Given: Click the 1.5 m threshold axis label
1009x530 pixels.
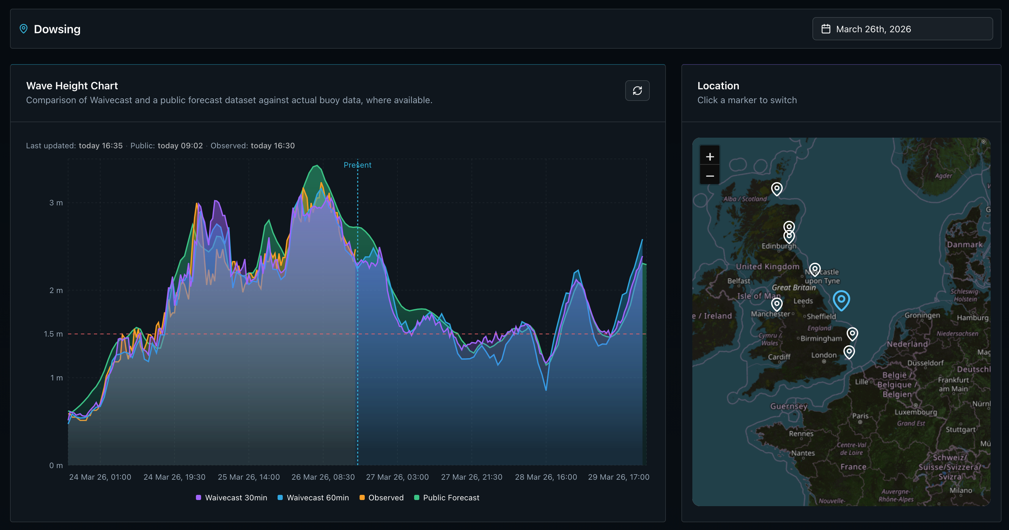Looking at the screenshot, I should tap(53, 334).
